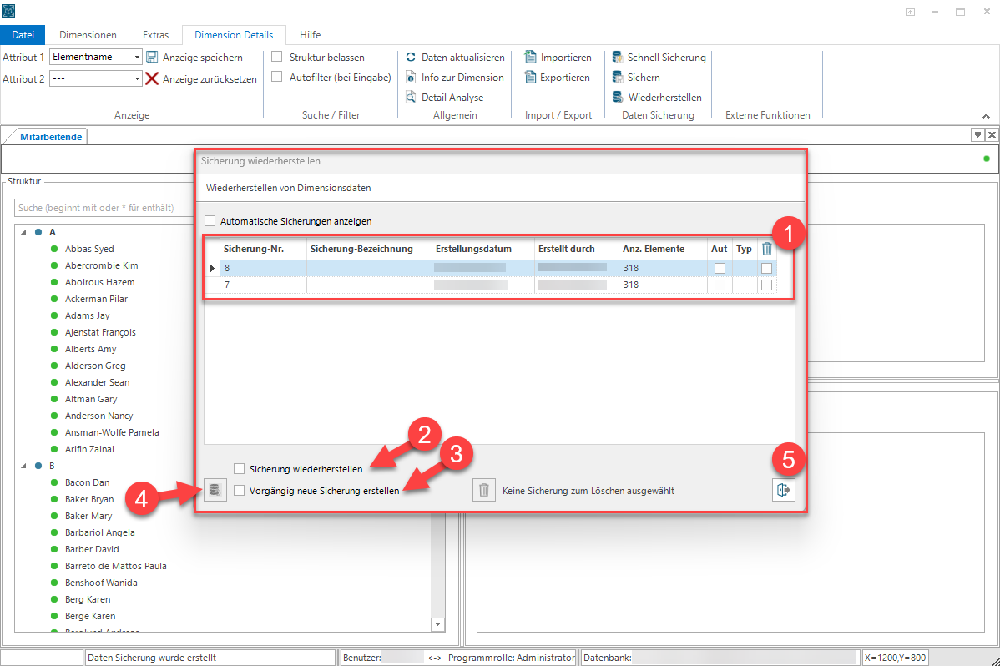Image resolution: width=1000 pixels, height=666 pixels.
Task: Click the Exportieren icon
Action: (x=530, y=77)
